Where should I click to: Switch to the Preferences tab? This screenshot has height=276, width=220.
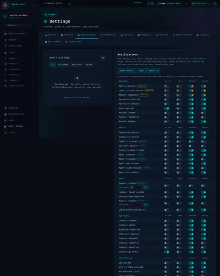coord(108,35)
